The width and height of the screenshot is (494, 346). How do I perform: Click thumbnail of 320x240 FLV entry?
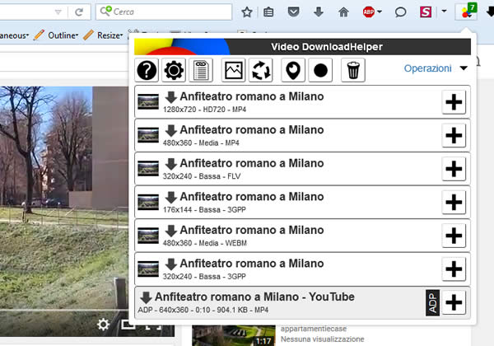tap(148, 169)
